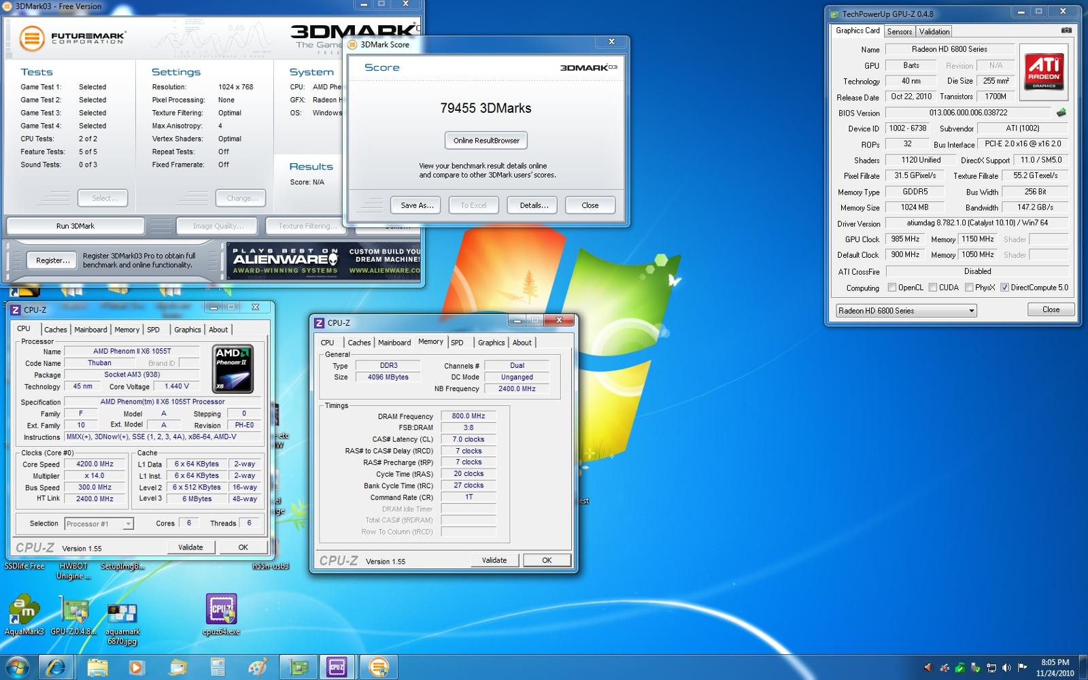The image size is (1088, 680).
Task: Click Validate in the CPU-Z Memory window
Action: click(494, 560)
